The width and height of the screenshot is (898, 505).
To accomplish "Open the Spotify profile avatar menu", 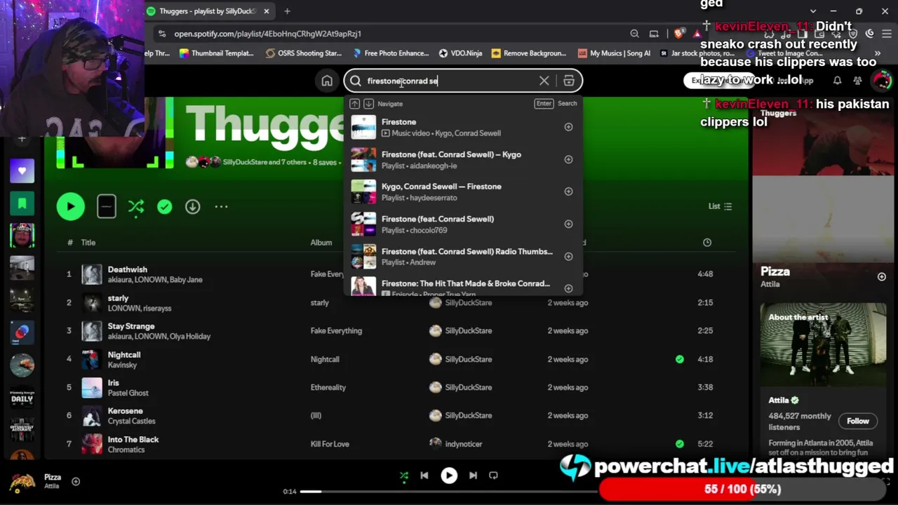I will pyautogui.click(x=882, y=81).
